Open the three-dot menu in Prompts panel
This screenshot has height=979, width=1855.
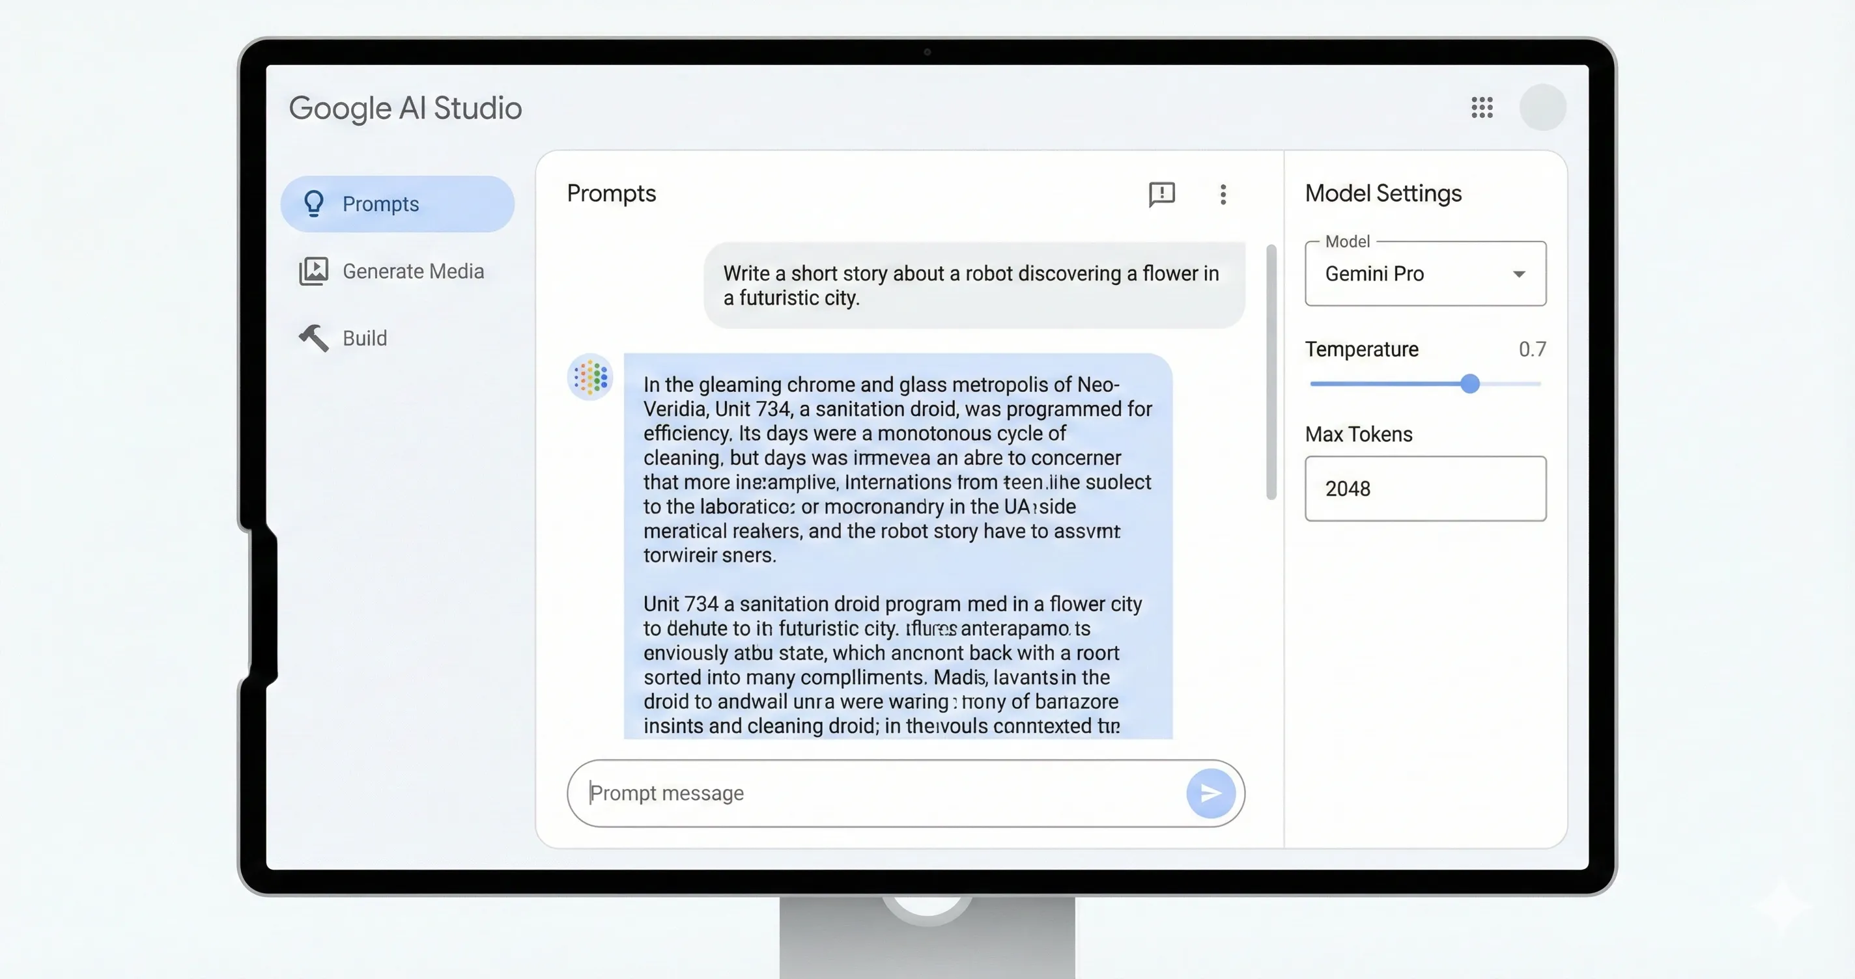[x=1223, y=193]
